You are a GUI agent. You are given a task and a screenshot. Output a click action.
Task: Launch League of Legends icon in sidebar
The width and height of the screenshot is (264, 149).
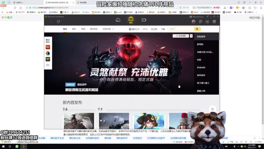click(x=48, y=53)
